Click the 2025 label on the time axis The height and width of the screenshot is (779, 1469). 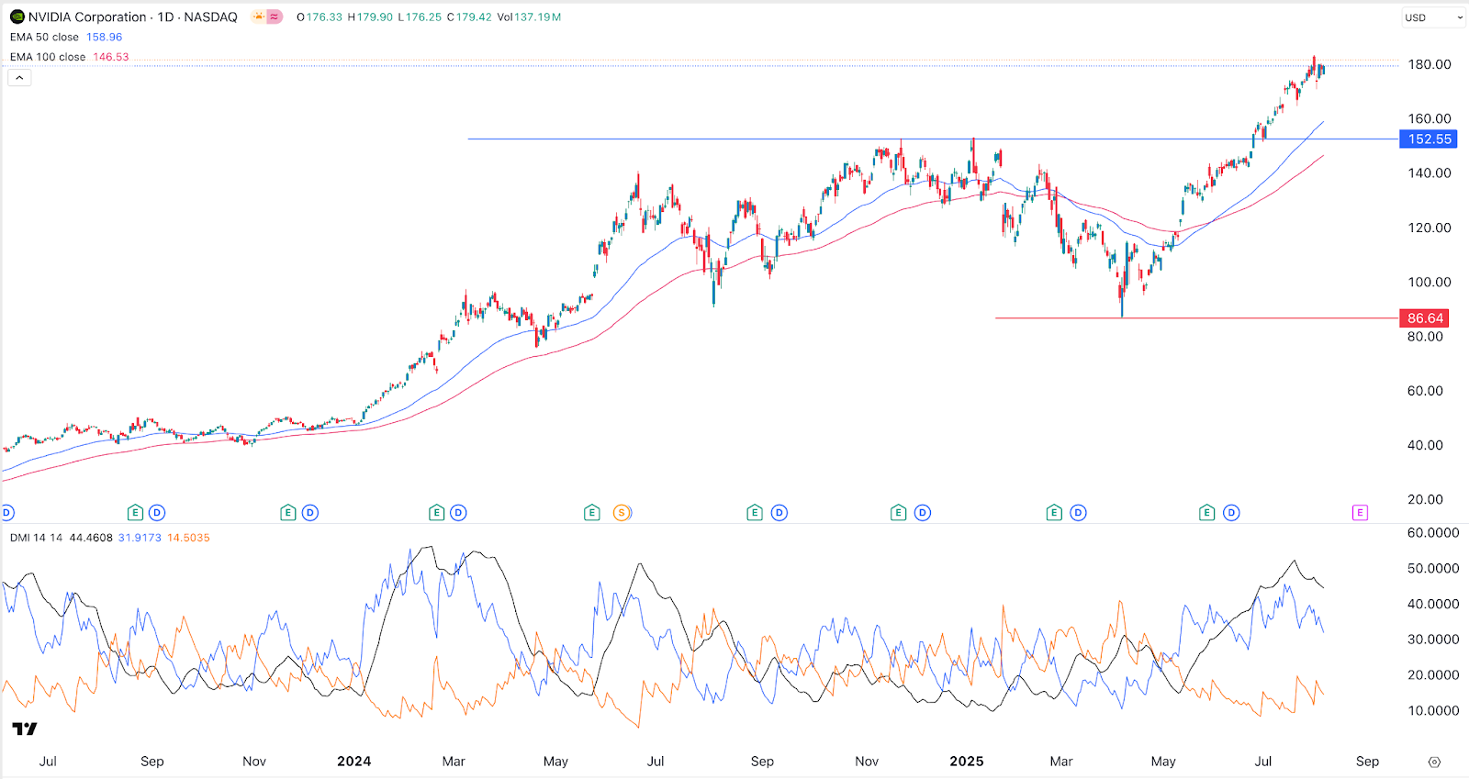[x=966, y=762]
